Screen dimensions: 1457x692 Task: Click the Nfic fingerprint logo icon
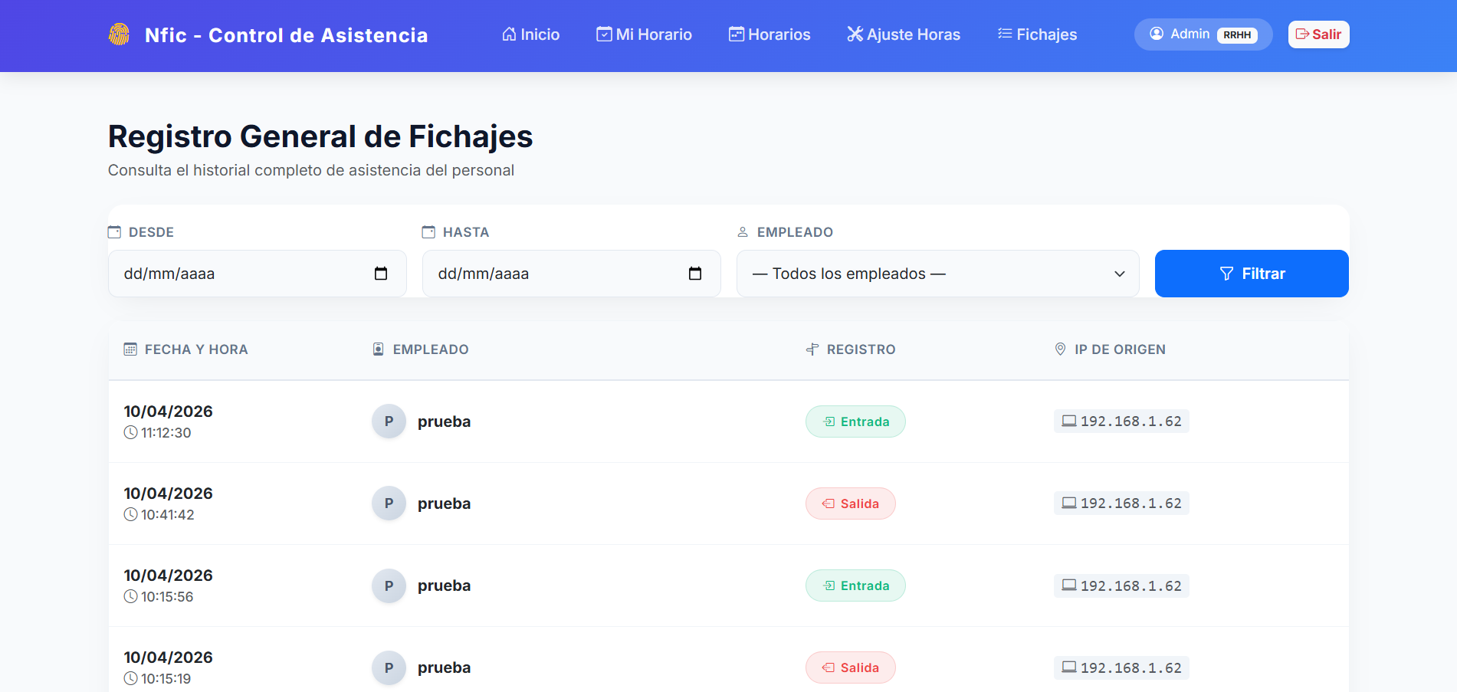point(119,34)
